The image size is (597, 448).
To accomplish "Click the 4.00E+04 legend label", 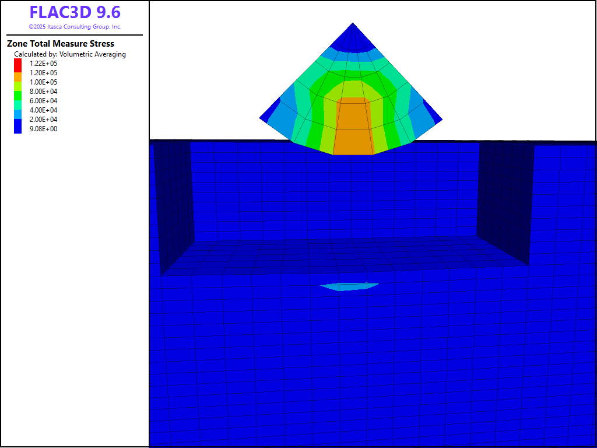I will [43, 110].
